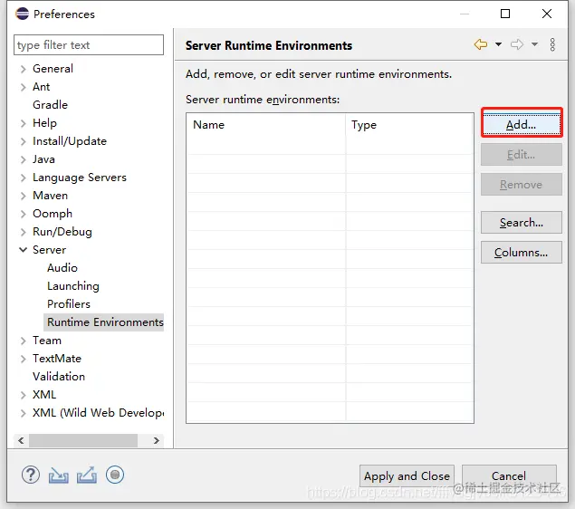Open the three-dot view menu icon
The width and height of the screenshot is (575, 509).
[552, 44]
